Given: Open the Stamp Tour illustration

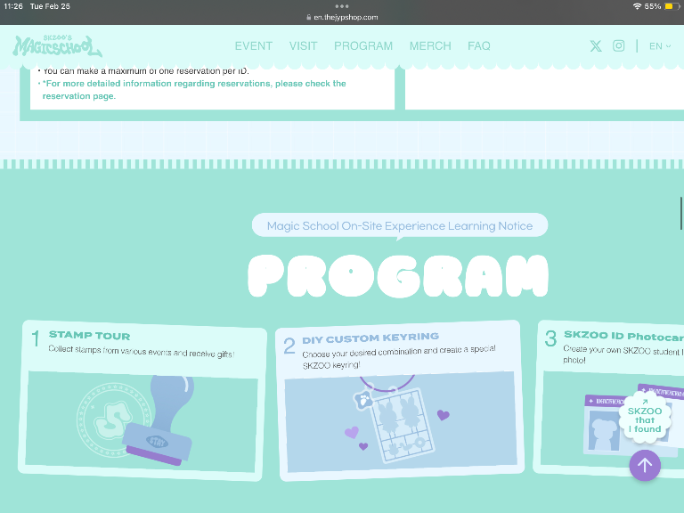Looking at the screenshot, I should [142, 421].
